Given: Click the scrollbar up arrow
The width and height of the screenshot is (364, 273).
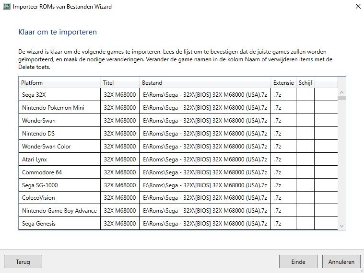Looking at the screenshot, I should (341, 92).
